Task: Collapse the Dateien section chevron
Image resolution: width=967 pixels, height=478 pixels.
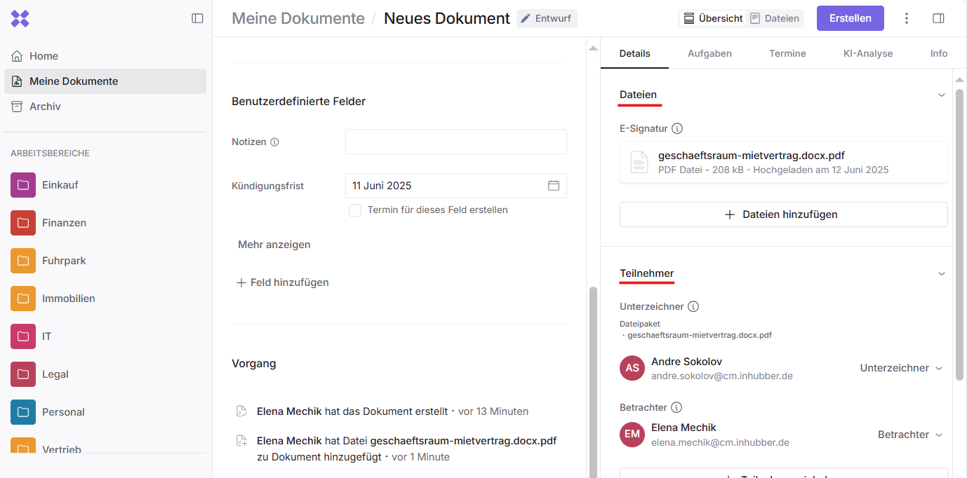Action: click(942, 95)
